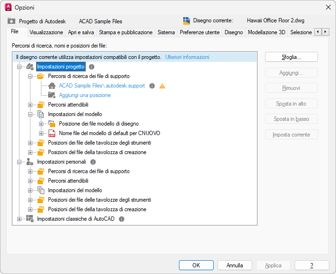The image size is (336, 274).
Task: Expand Posizione dei file modello di disegno
Action: [41, 124]
